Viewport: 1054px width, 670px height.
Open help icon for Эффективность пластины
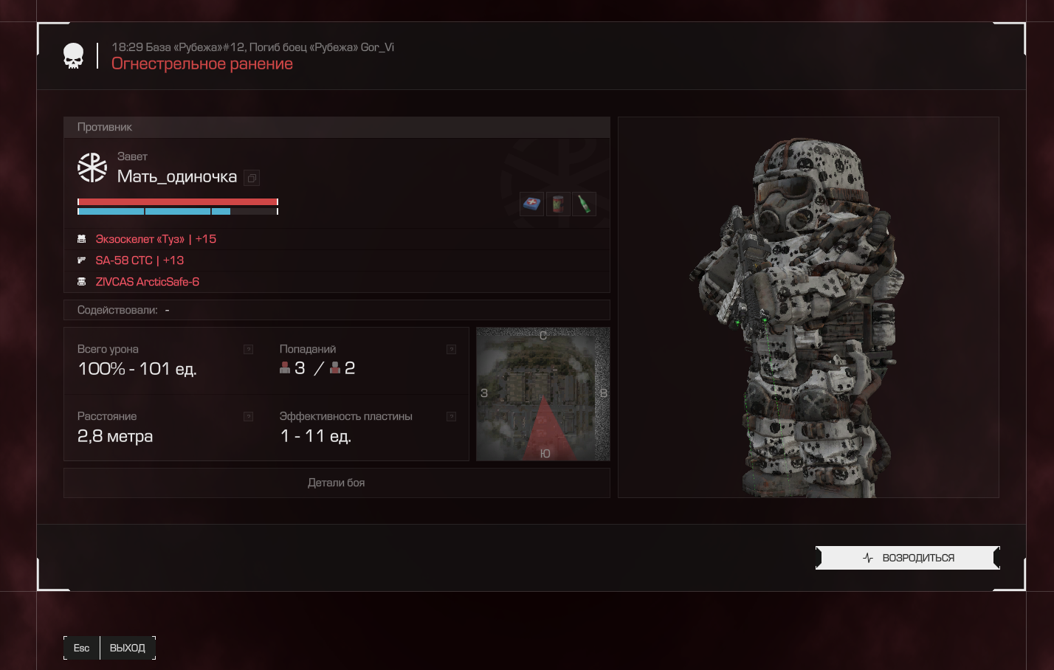[x=451, y=417]
